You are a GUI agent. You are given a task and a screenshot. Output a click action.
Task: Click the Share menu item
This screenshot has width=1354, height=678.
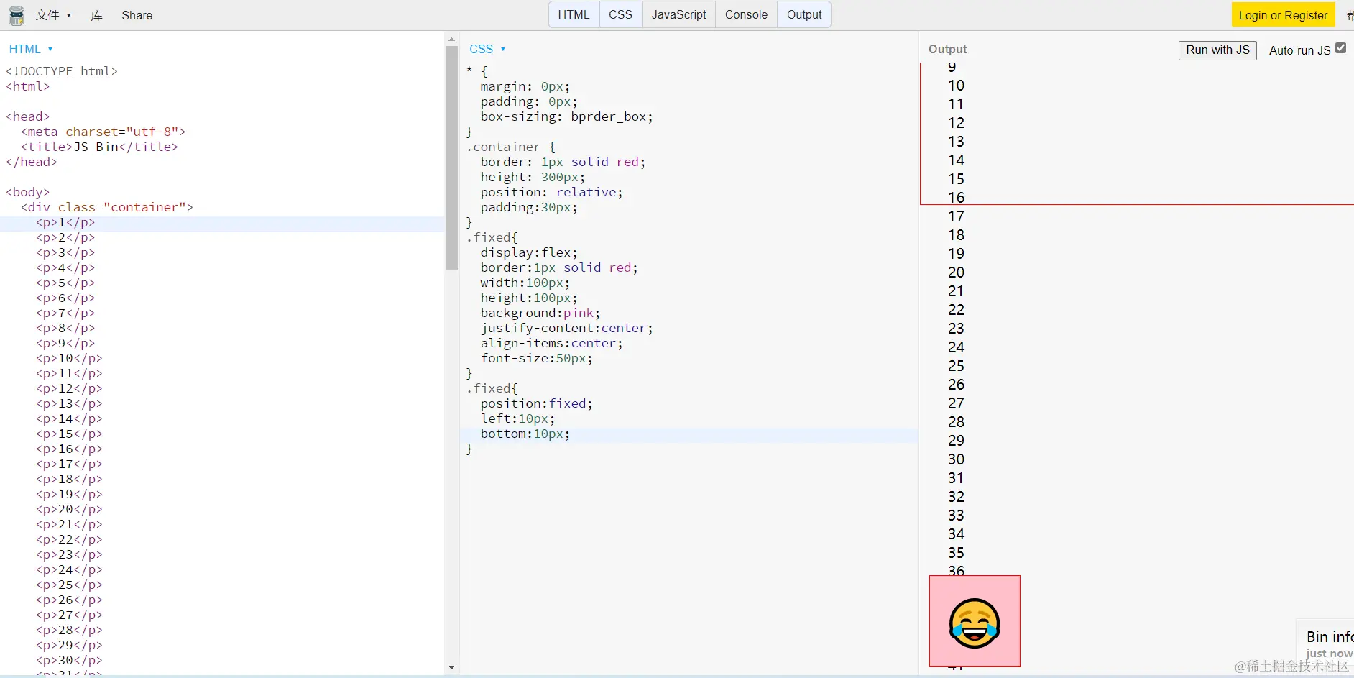[137, 15]
